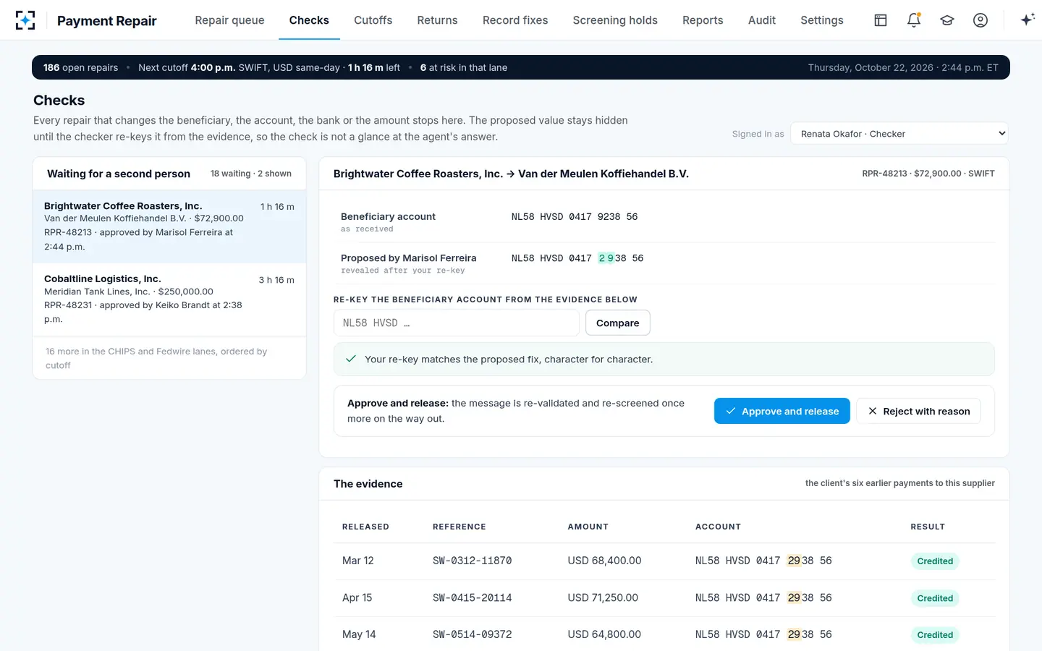Open Repair queue tab
The height and width of the screenshot is (651, 1042).
(x=229, y=20)
